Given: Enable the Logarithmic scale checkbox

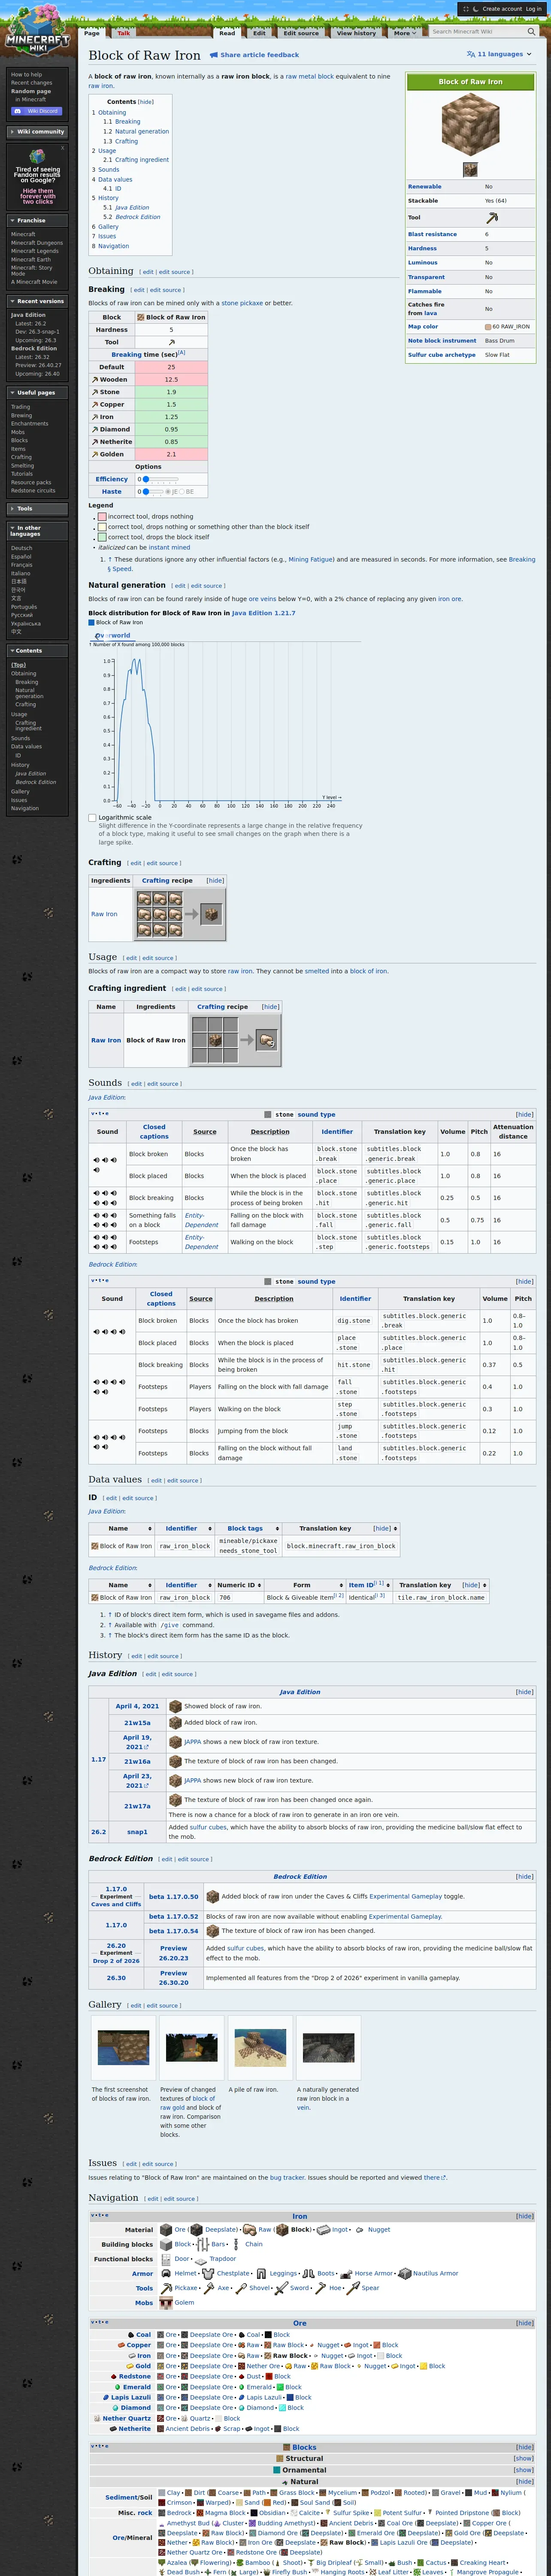Looking at the screenshot, I should pyautogui.click(x=92, y=817).
